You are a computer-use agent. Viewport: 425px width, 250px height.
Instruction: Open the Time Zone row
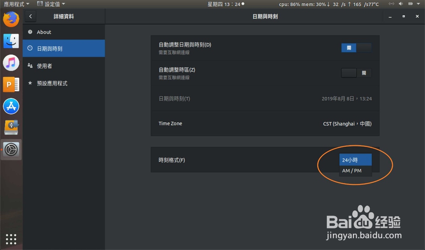(x=265, y=124)
